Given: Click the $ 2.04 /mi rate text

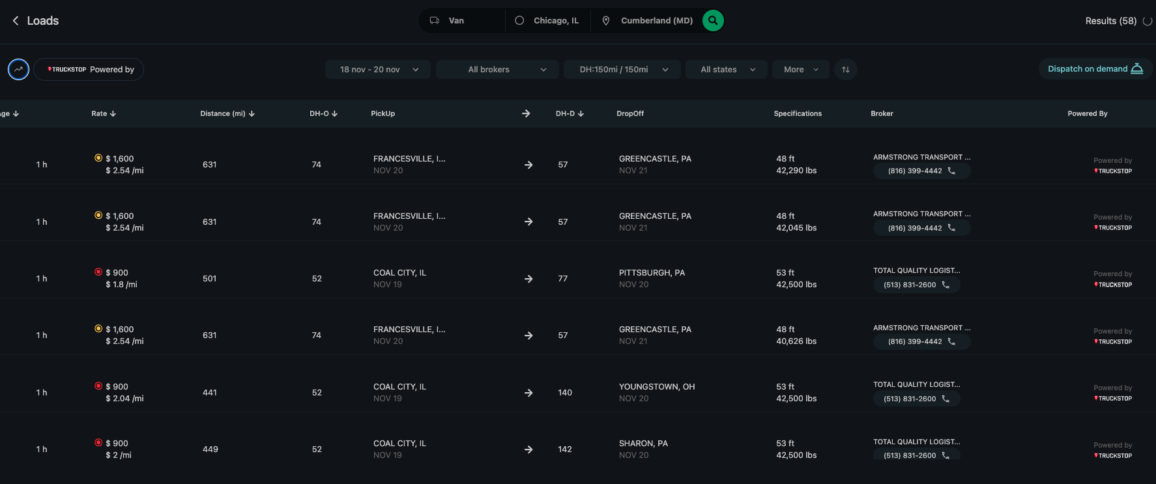Looking at the screenshot, I should [x=124, y=399].
